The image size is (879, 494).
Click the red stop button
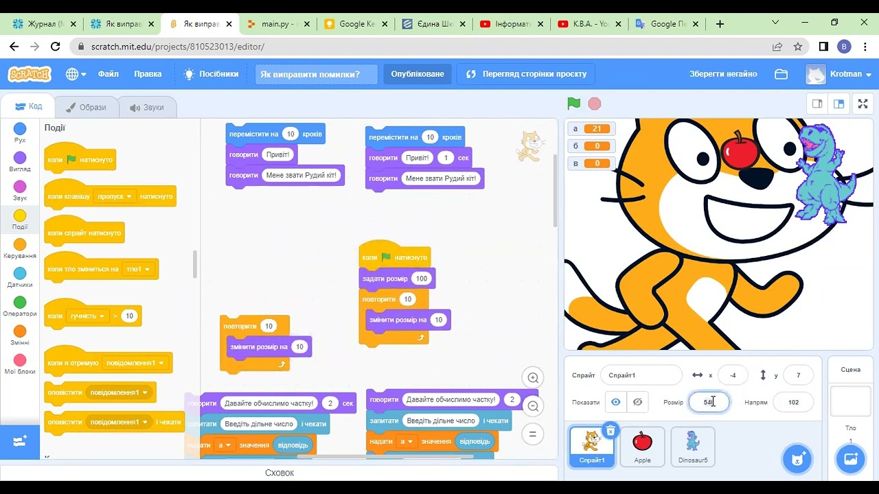pyautogui.click(x=595, y=104)
